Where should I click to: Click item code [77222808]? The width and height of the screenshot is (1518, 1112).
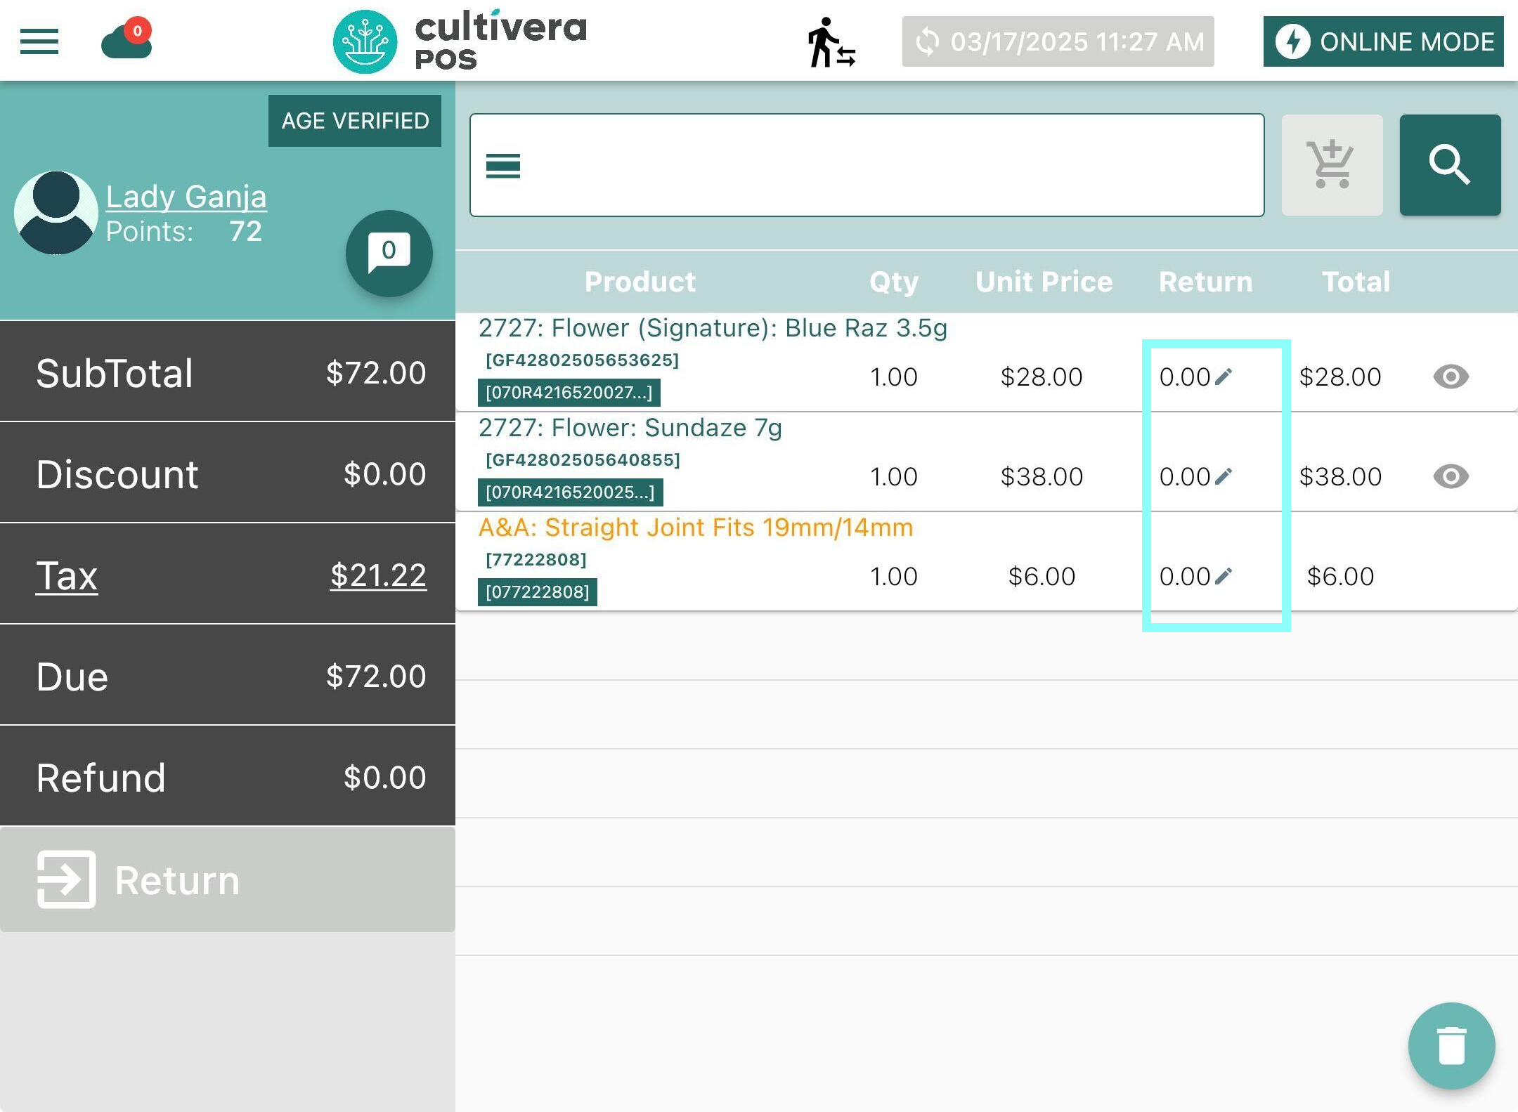536,560
